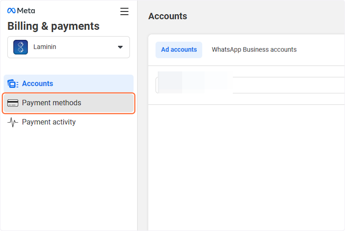Click the Laminin business name

coord(45,47)
